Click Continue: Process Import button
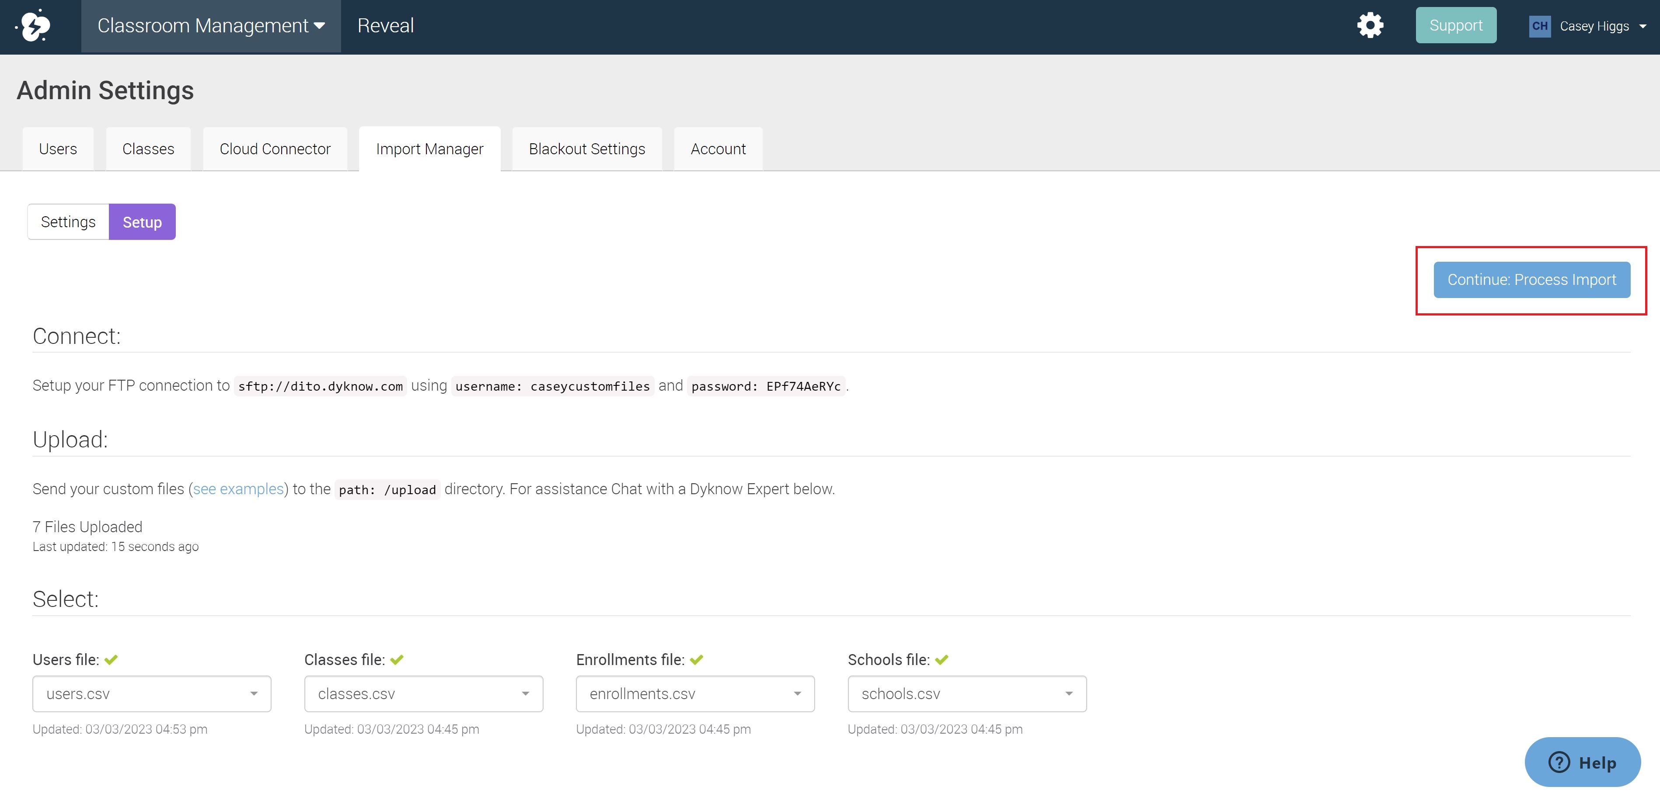This screenshot has width=1660, height=797. coord(1532,280)
